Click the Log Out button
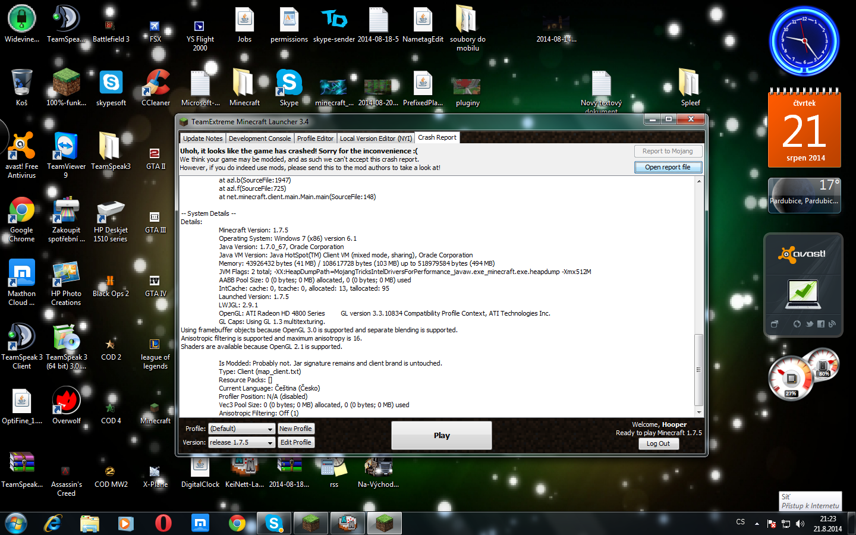This screenshot has width=856, height=535. (658, 443)
